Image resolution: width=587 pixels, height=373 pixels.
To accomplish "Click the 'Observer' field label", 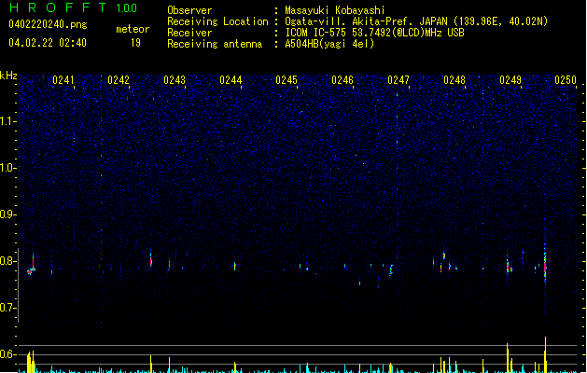I will 189,10.
